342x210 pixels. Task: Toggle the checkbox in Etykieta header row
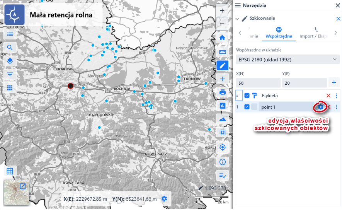(247, 96)
